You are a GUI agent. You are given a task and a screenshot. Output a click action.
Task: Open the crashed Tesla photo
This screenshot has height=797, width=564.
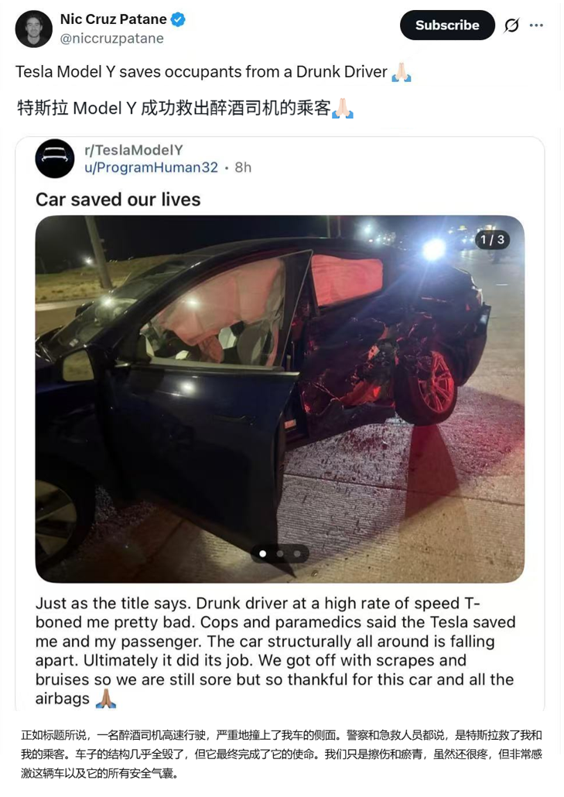(x=280, y=399)
